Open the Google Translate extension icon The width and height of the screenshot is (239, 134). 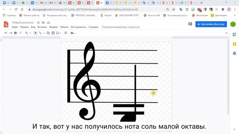point(181,9)
